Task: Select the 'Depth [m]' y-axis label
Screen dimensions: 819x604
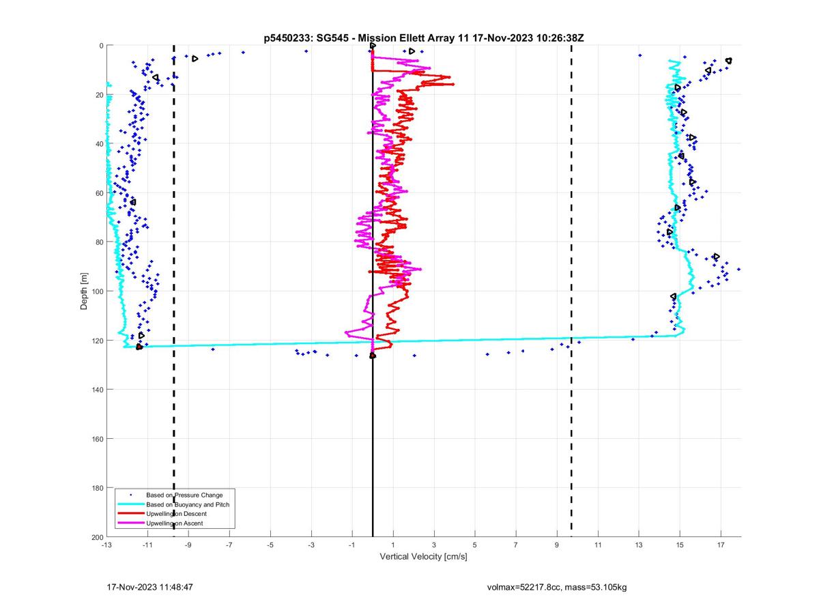Action: point(85,291)
